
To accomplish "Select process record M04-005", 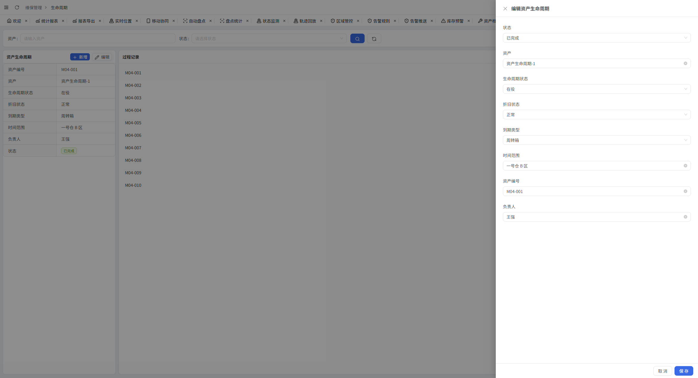I will coord(133,123).
